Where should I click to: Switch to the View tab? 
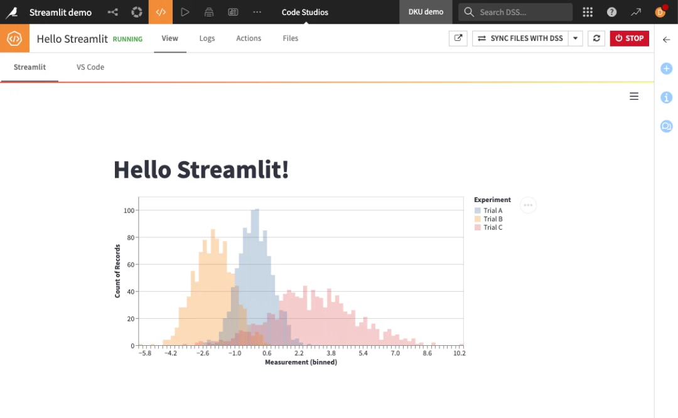coord(170,38)
